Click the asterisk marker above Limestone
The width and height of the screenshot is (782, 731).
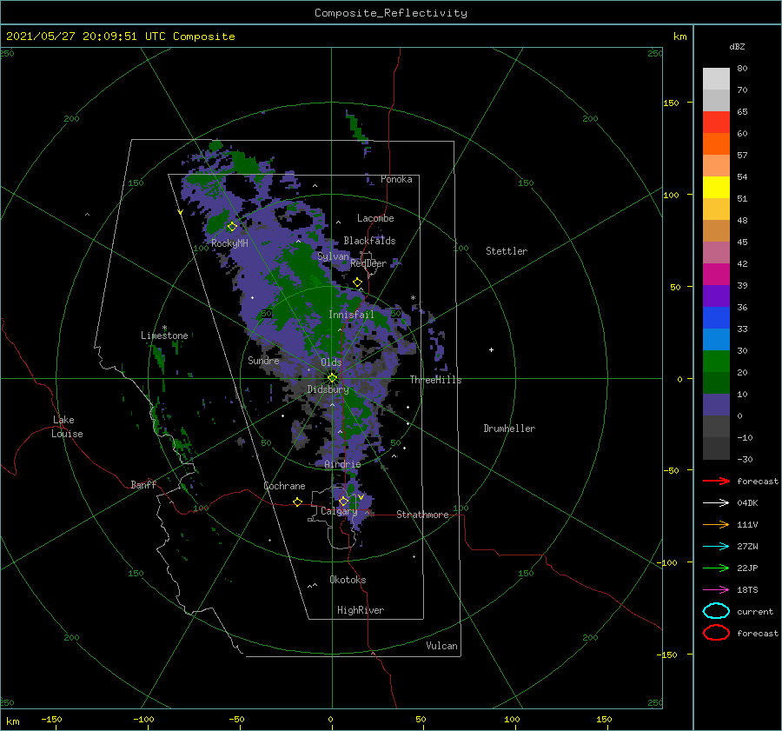coord(164,328)
